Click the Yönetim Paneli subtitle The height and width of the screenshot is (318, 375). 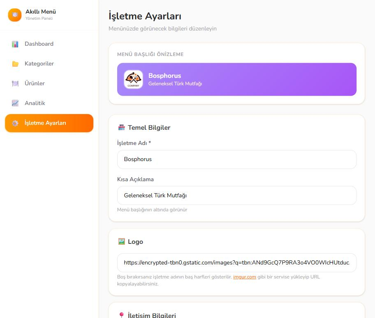click(x=39, y=19)
